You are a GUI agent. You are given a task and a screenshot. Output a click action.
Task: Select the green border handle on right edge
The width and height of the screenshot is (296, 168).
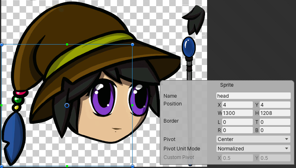coord(133,105)
